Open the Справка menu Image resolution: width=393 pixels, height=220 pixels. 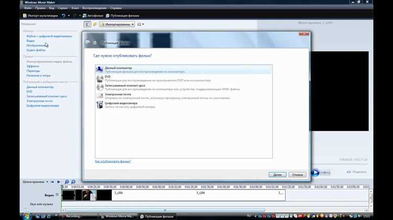point(116,8)
